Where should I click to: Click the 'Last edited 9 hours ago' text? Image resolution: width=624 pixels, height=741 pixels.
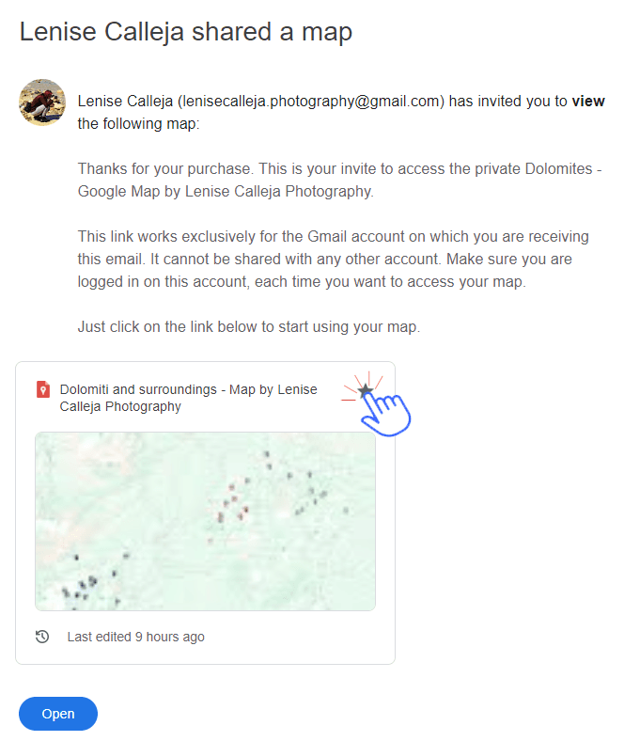(x=135, y=637)
